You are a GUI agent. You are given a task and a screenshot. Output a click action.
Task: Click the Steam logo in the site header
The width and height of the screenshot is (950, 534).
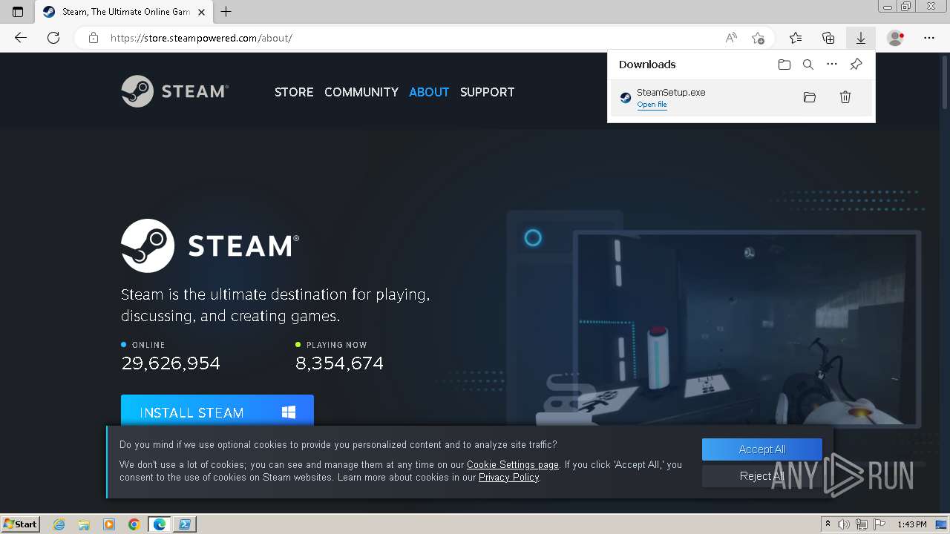point(175,91)
